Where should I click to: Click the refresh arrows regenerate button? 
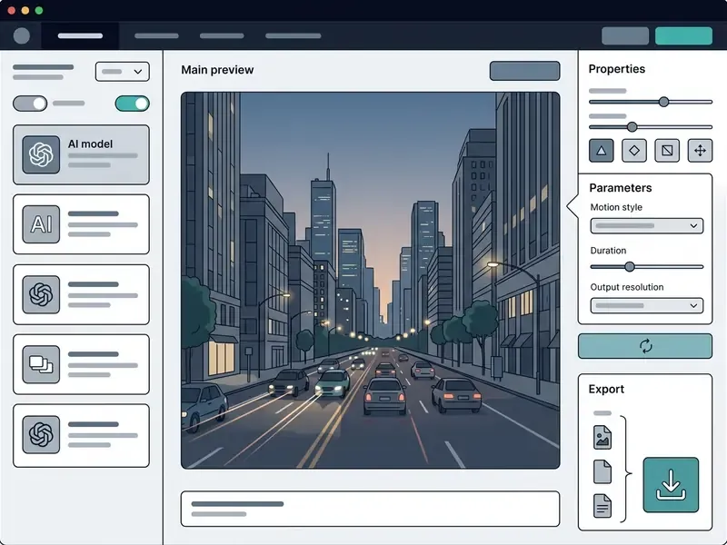coord(645,346)
